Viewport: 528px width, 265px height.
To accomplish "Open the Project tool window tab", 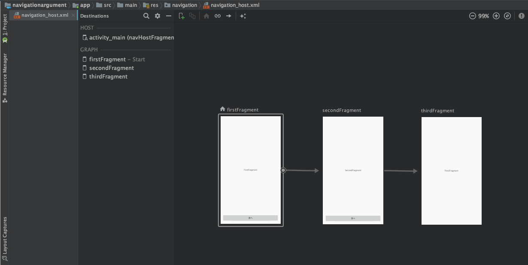I will [5, 28].
